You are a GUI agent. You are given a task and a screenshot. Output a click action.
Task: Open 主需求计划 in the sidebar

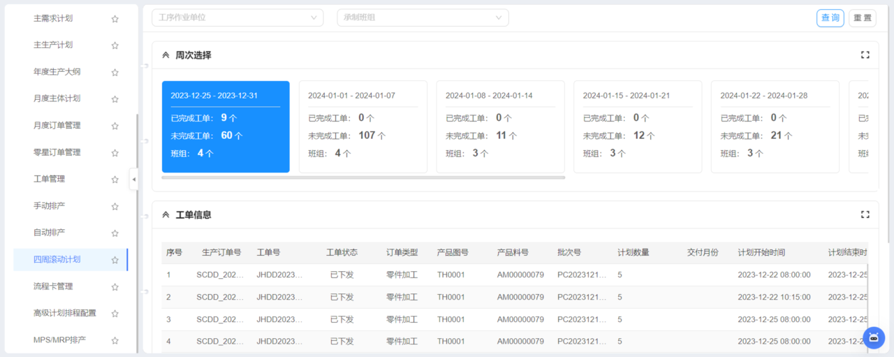53,18
